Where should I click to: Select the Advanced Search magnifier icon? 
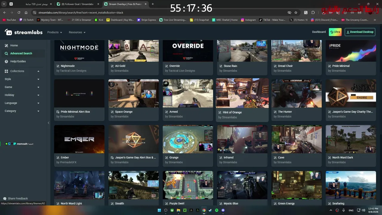6,53
